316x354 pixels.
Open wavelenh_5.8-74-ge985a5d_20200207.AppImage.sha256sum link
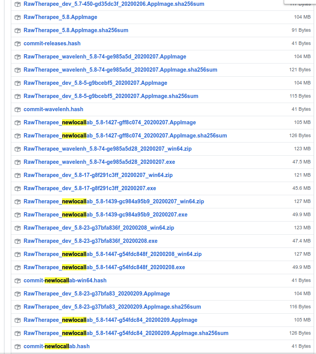[x=121, y=70]
